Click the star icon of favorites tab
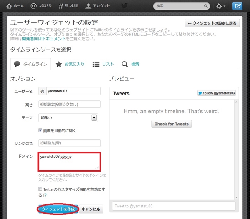The width and height of the screenshot is (250, 219). pos(59,64)
